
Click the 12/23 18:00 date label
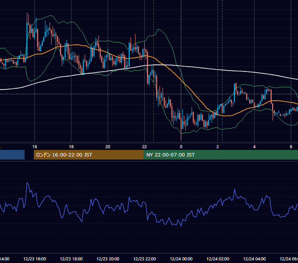[71, 259]
